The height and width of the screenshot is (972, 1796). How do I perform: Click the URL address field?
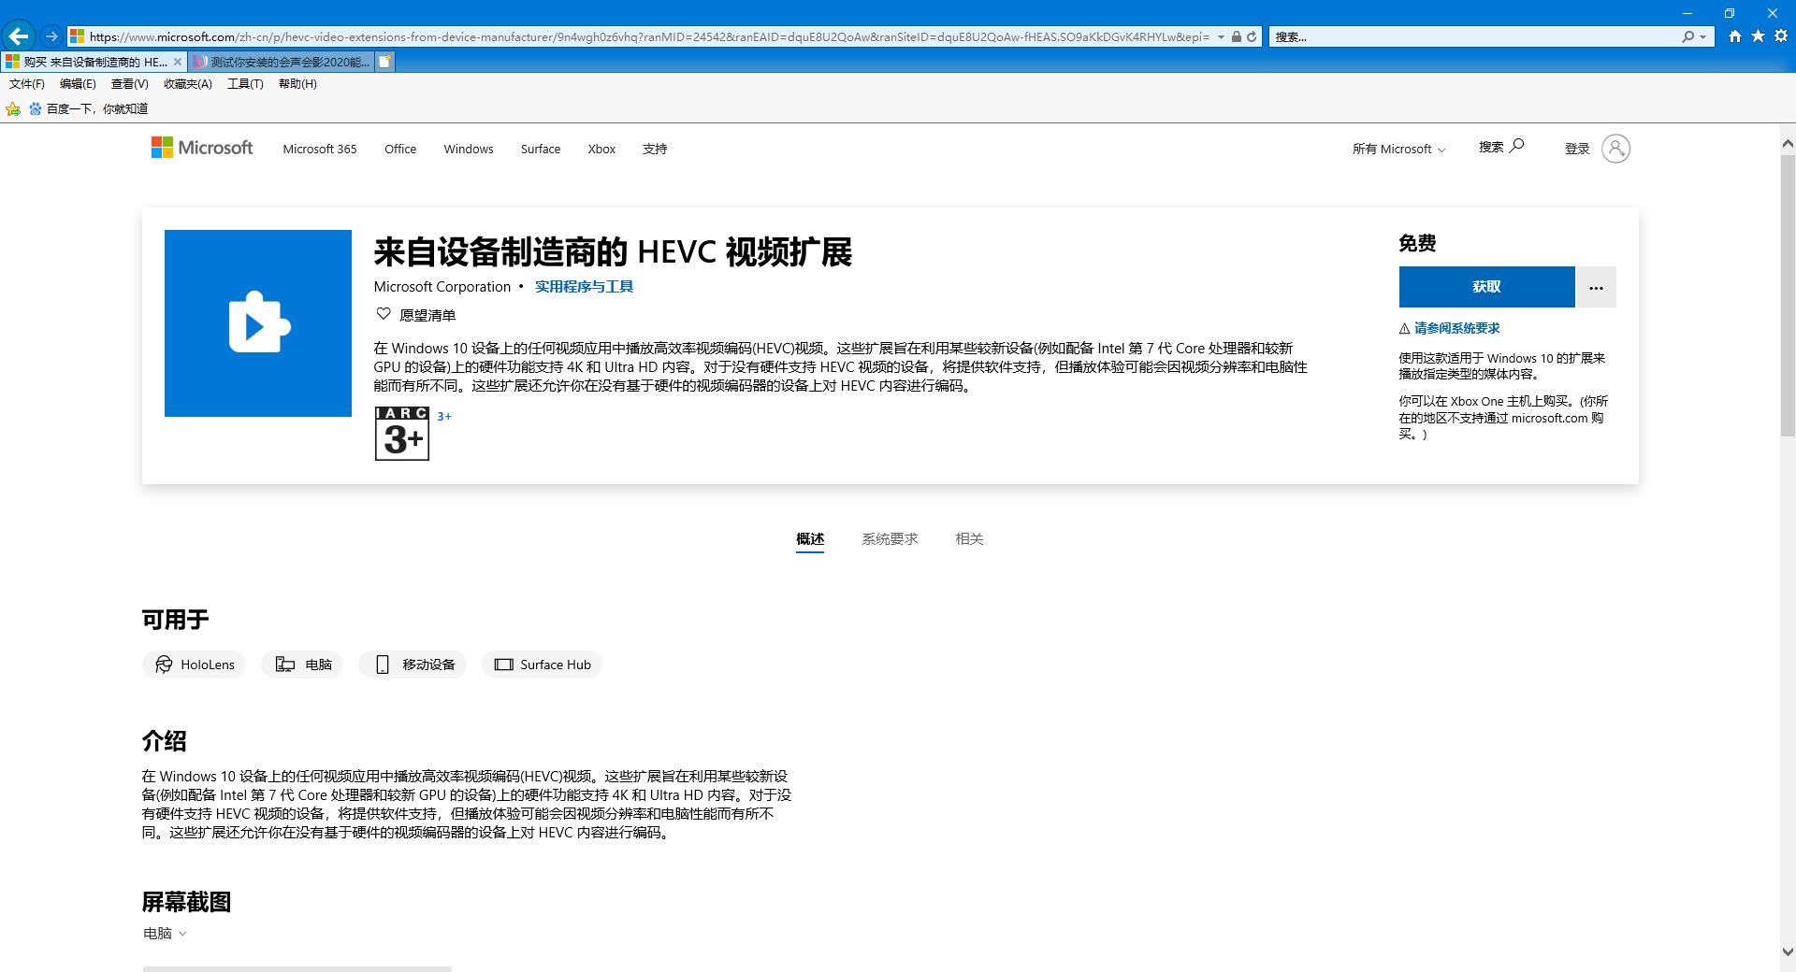coord(649,36)
